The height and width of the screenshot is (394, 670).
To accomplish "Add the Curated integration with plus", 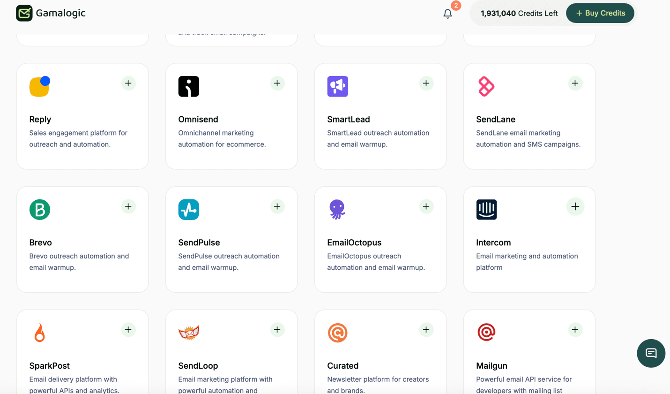I will [426, 330].
